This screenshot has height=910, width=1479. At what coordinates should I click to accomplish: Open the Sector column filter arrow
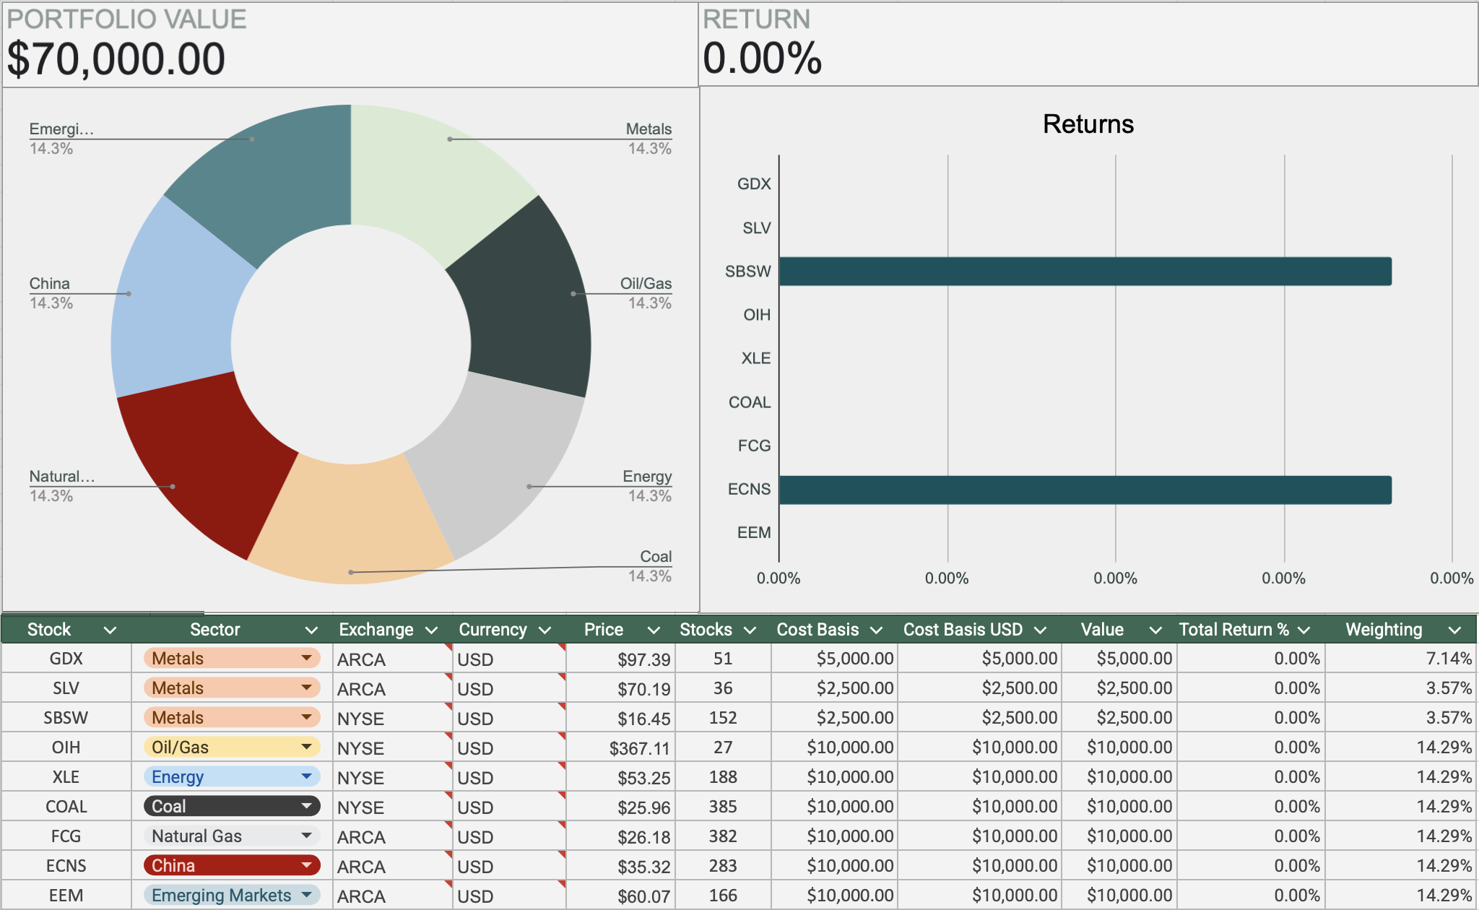point(311,630)
